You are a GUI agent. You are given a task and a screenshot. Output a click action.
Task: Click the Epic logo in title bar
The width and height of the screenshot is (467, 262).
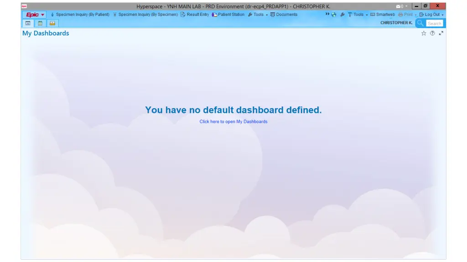(x=24, y=6)
